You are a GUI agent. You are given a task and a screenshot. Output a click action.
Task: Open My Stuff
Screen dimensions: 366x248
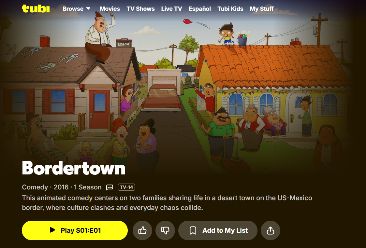[262, 8]
